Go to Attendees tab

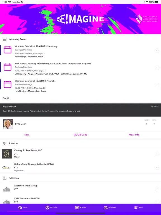click(x=110, y=207)
